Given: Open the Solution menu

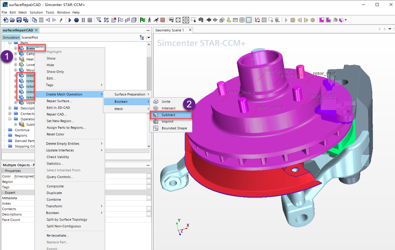Looking at the screenshot, I should (36, 12).
